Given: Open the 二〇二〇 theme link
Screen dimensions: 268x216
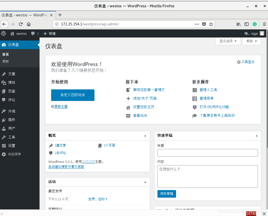Looking at the screenshot, I should point(88,162).
